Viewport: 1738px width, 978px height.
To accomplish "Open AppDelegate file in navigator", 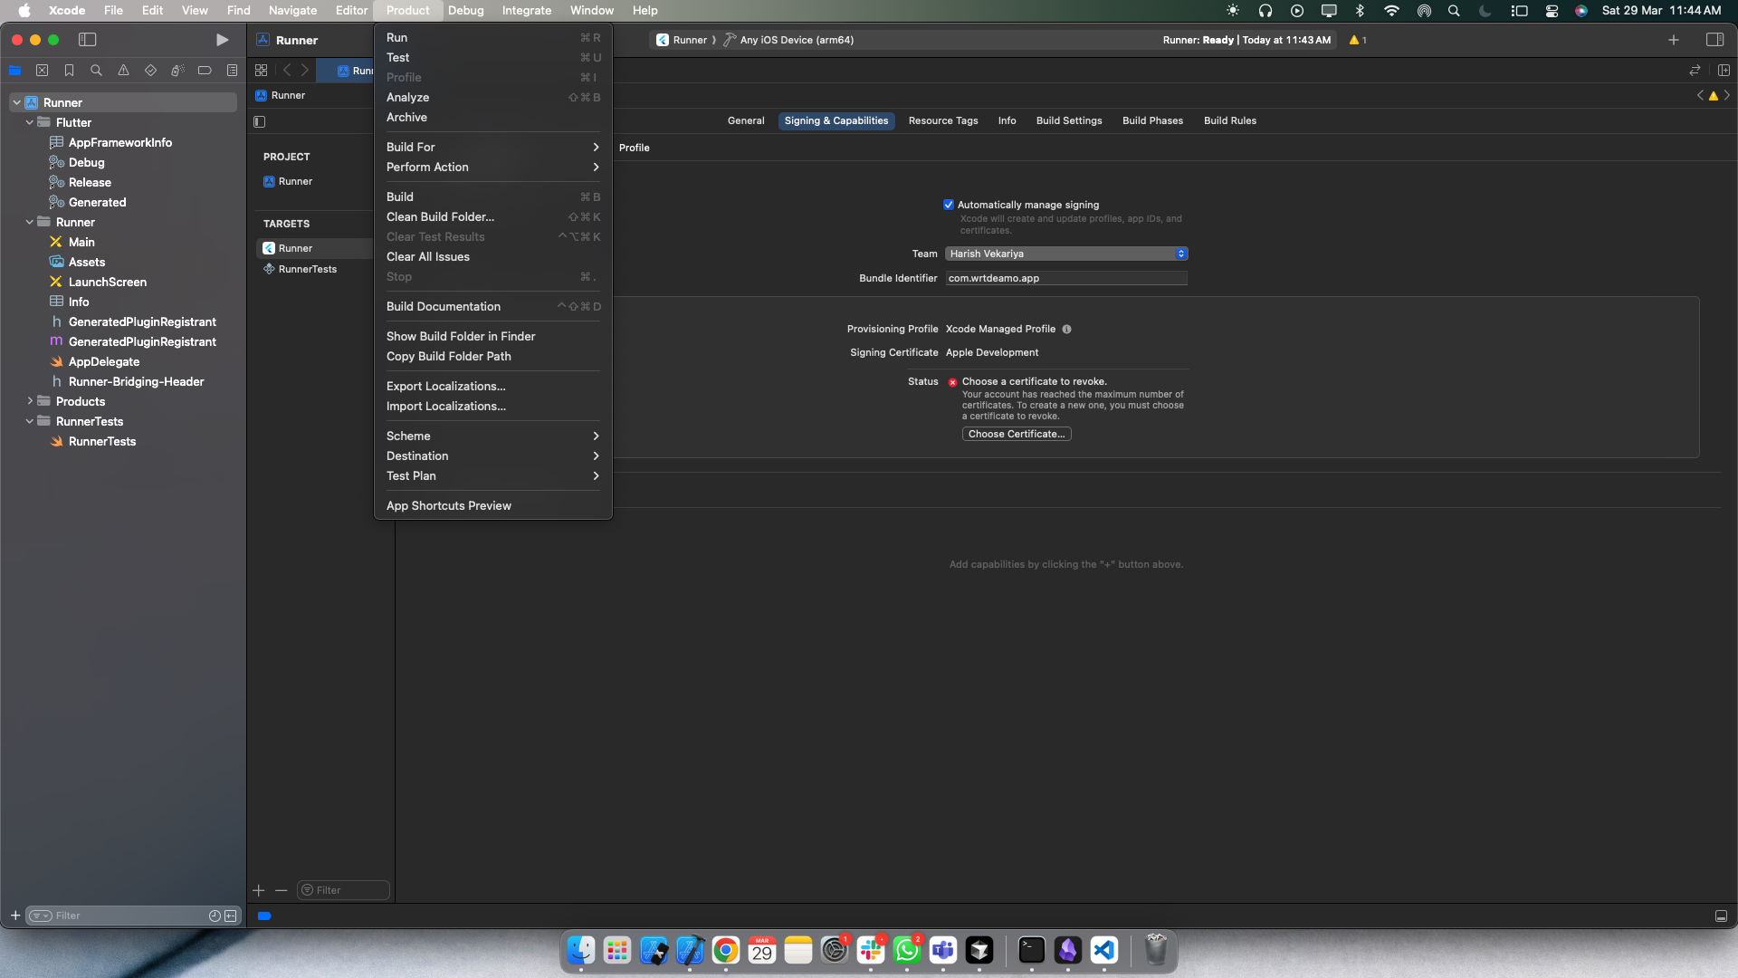I will (x=104, y=361).
